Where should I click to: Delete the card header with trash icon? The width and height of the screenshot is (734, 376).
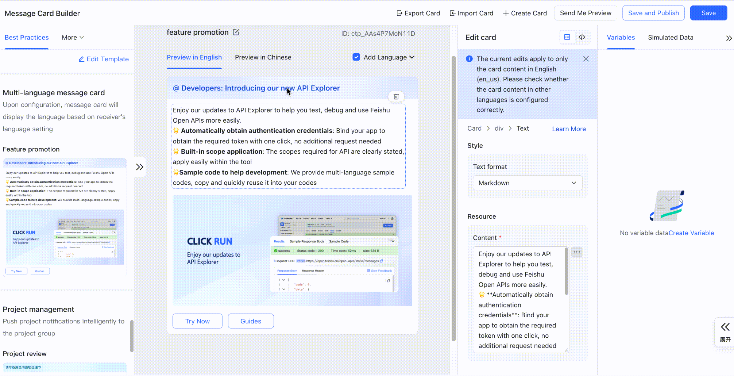pos(396,96)
